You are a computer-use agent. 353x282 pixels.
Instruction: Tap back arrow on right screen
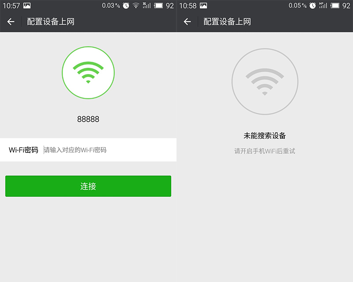187,22
